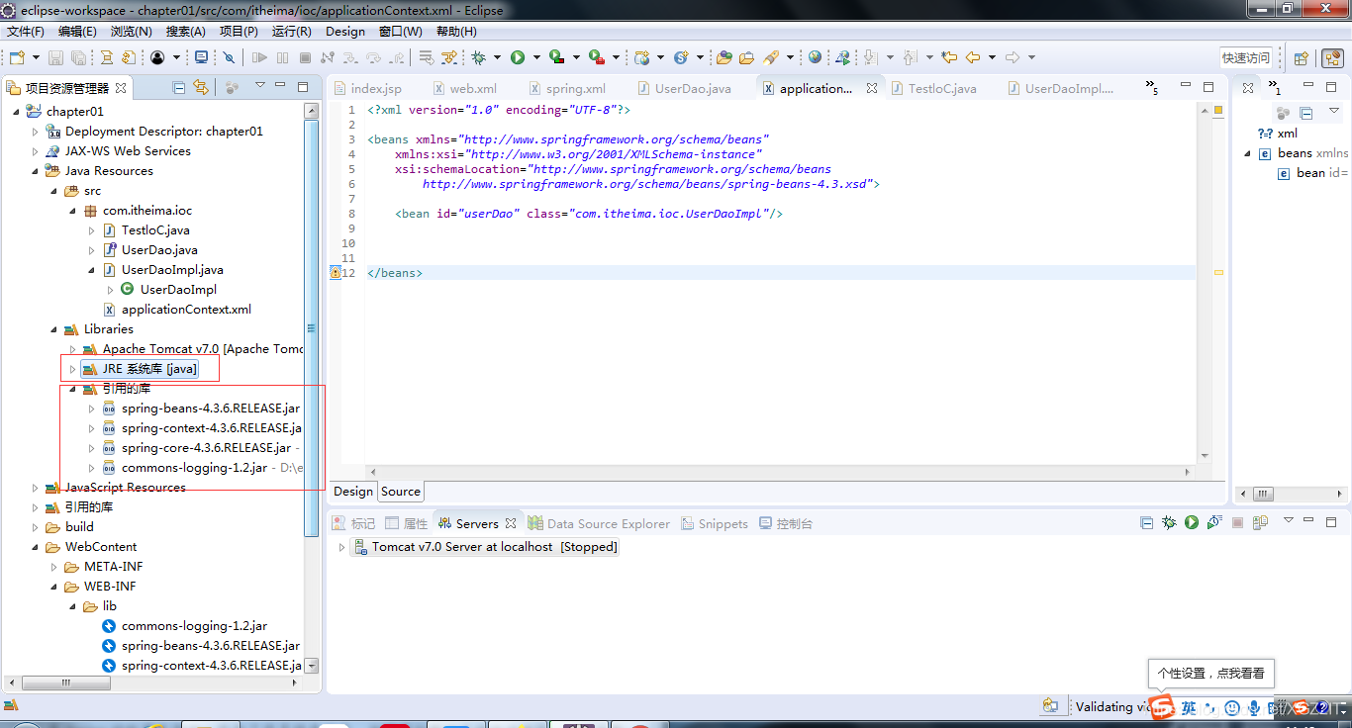
Task: Collapse the beans node in outline
Action: coord(1249,153)
